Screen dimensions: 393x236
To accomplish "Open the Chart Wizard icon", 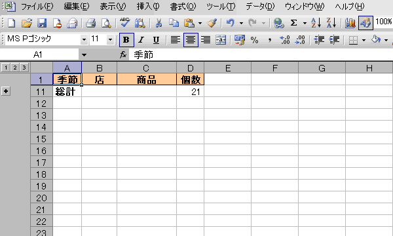I will 350,23.
